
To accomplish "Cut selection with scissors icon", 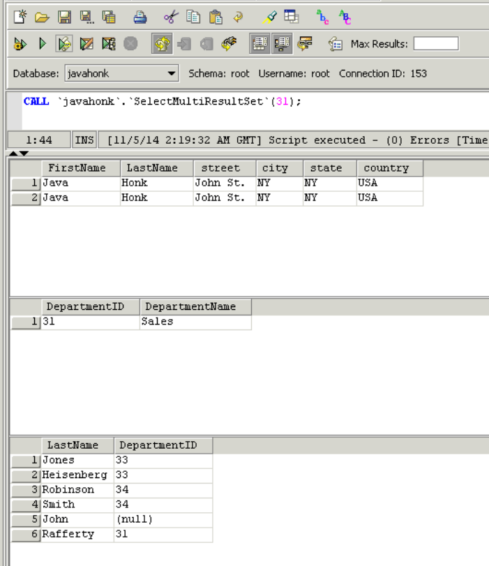I will point(171,17).
